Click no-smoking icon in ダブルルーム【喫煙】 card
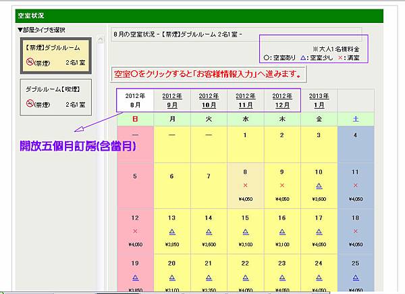Viewport: 405px width, 294px height. pyautogui.click(x=30, y=103)
